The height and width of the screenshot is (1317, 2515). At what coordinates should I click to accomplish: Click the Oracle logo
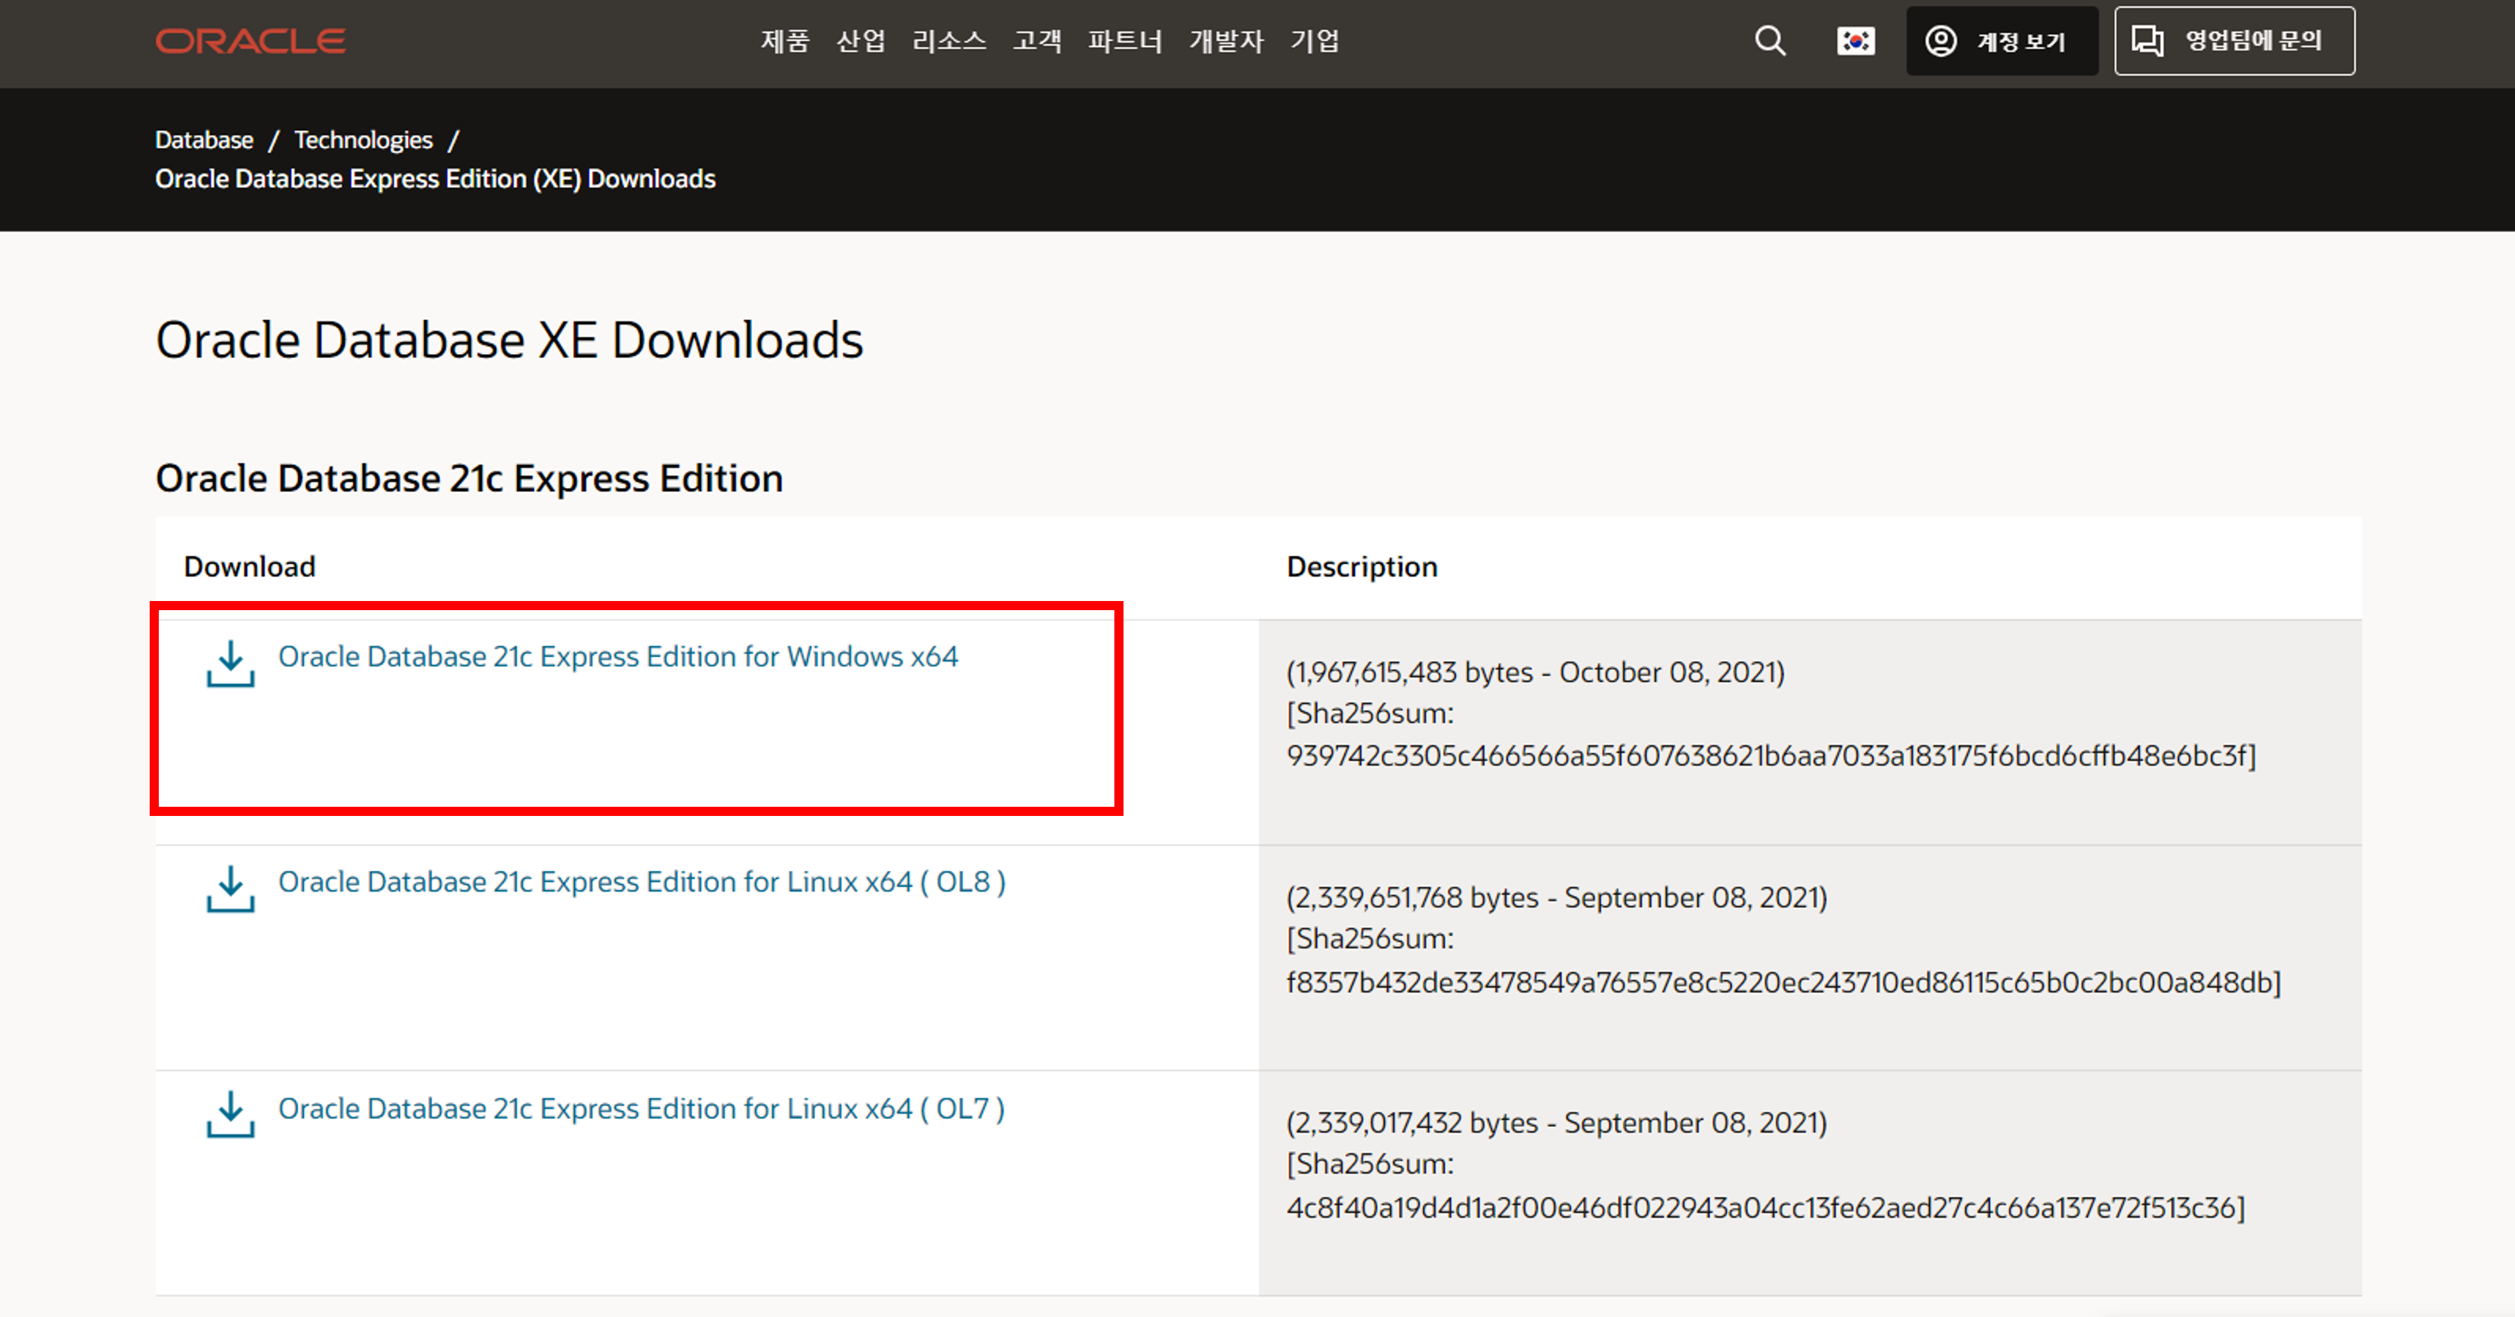coord(250,41)
